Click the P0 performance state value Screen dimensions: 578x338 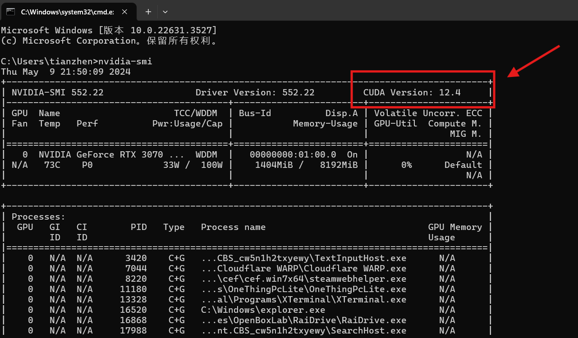87,165
